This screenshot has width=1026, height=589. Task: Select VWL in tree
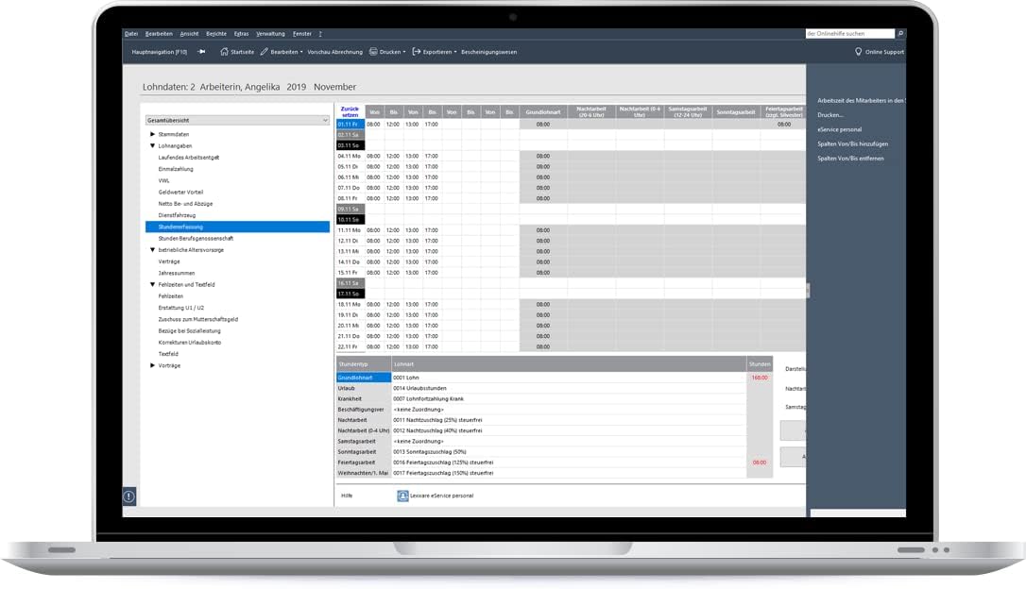pos(163,180)
